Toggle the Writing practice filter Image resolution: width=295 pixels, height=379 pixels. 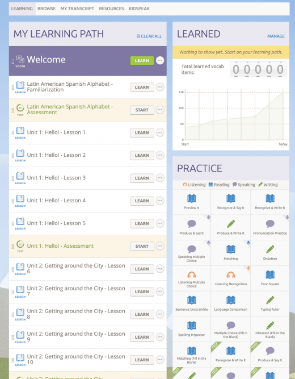coord(268,185)
